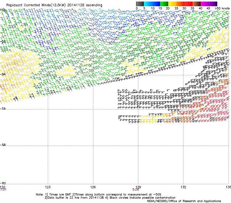The height and width of the screenshot is (203, 231).
Task: Click the '25' legend scale label
Action: [176, 8]
